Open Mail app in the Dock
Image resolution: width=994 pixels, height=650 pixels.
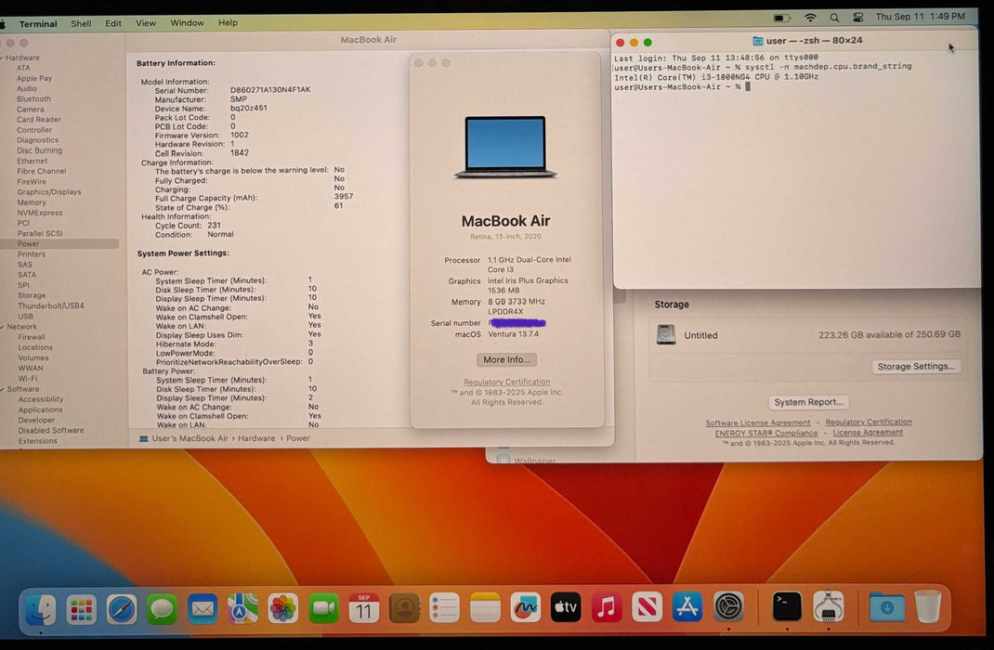click(203, 609)
